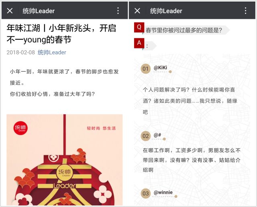Open the red lantern poster image

tap(65, 160)
